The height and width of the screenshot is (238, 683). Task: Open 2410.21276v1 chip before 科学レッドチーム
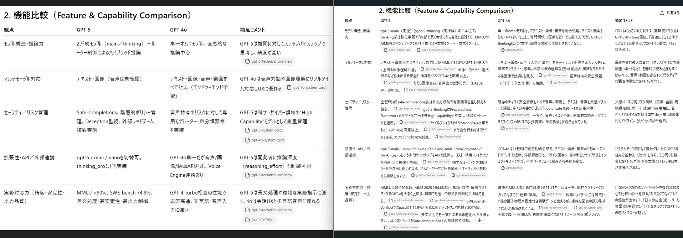(552, 194)
